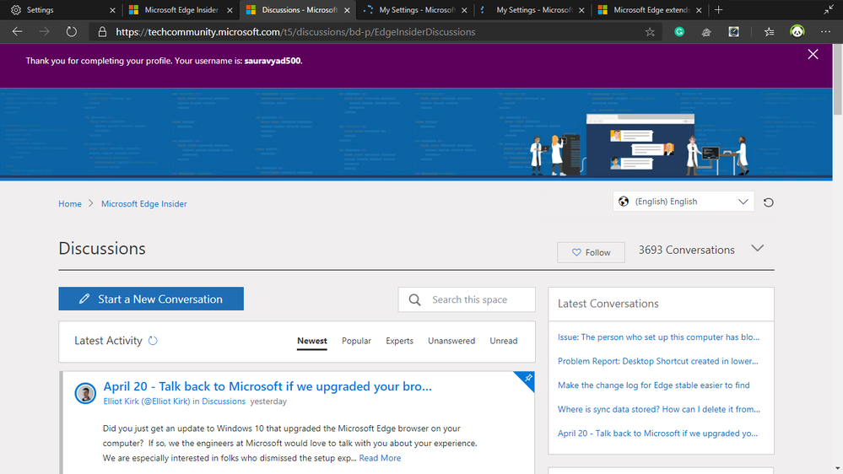The height and width of the screenshot is (474, 843).
Task: Open the (English) English language dropdown
Action: [x=684, y=202]
